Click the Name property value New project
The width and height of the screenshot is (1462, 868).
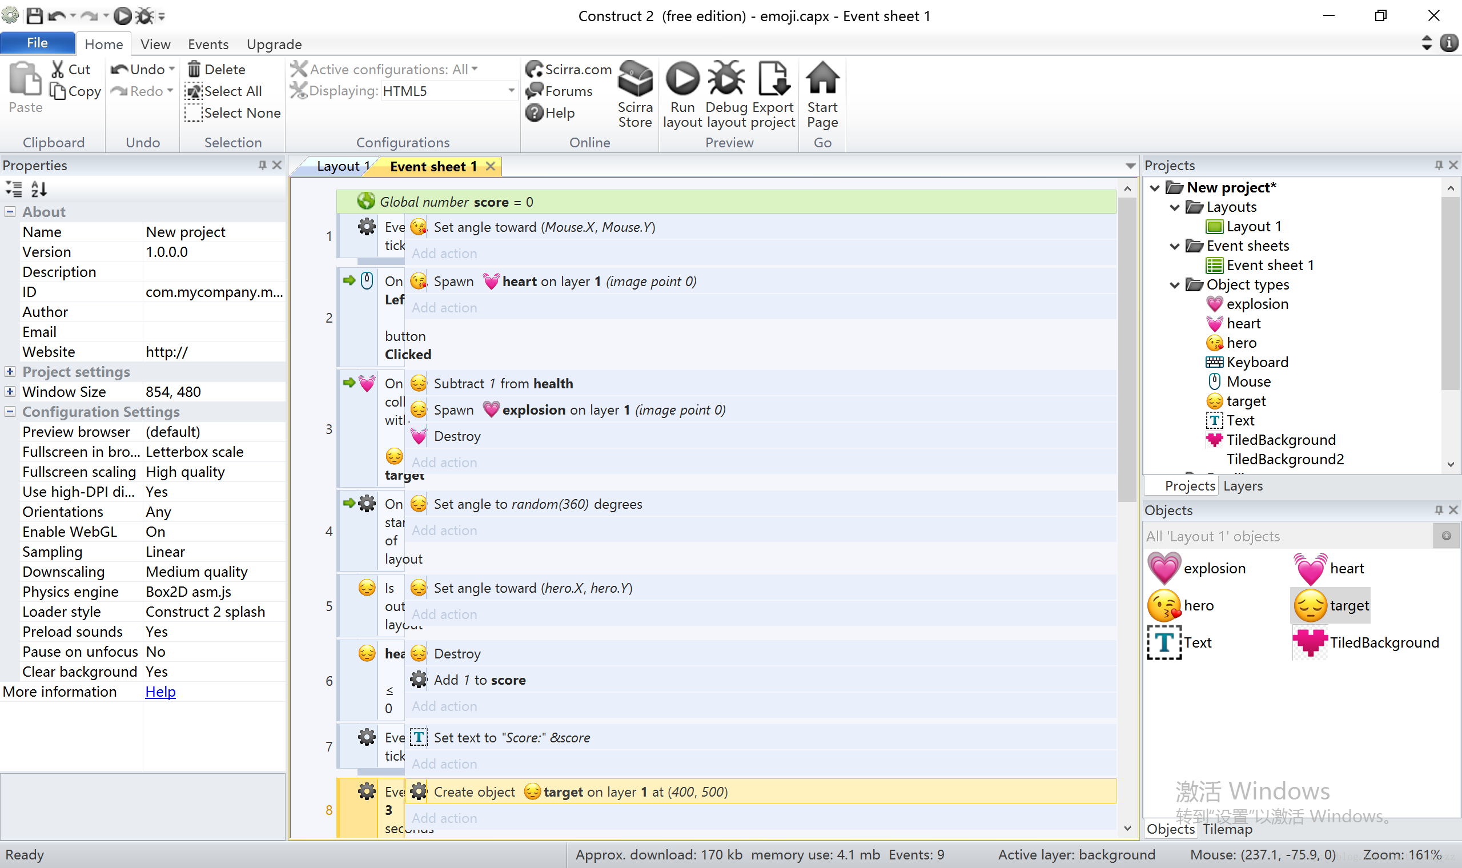214,232
